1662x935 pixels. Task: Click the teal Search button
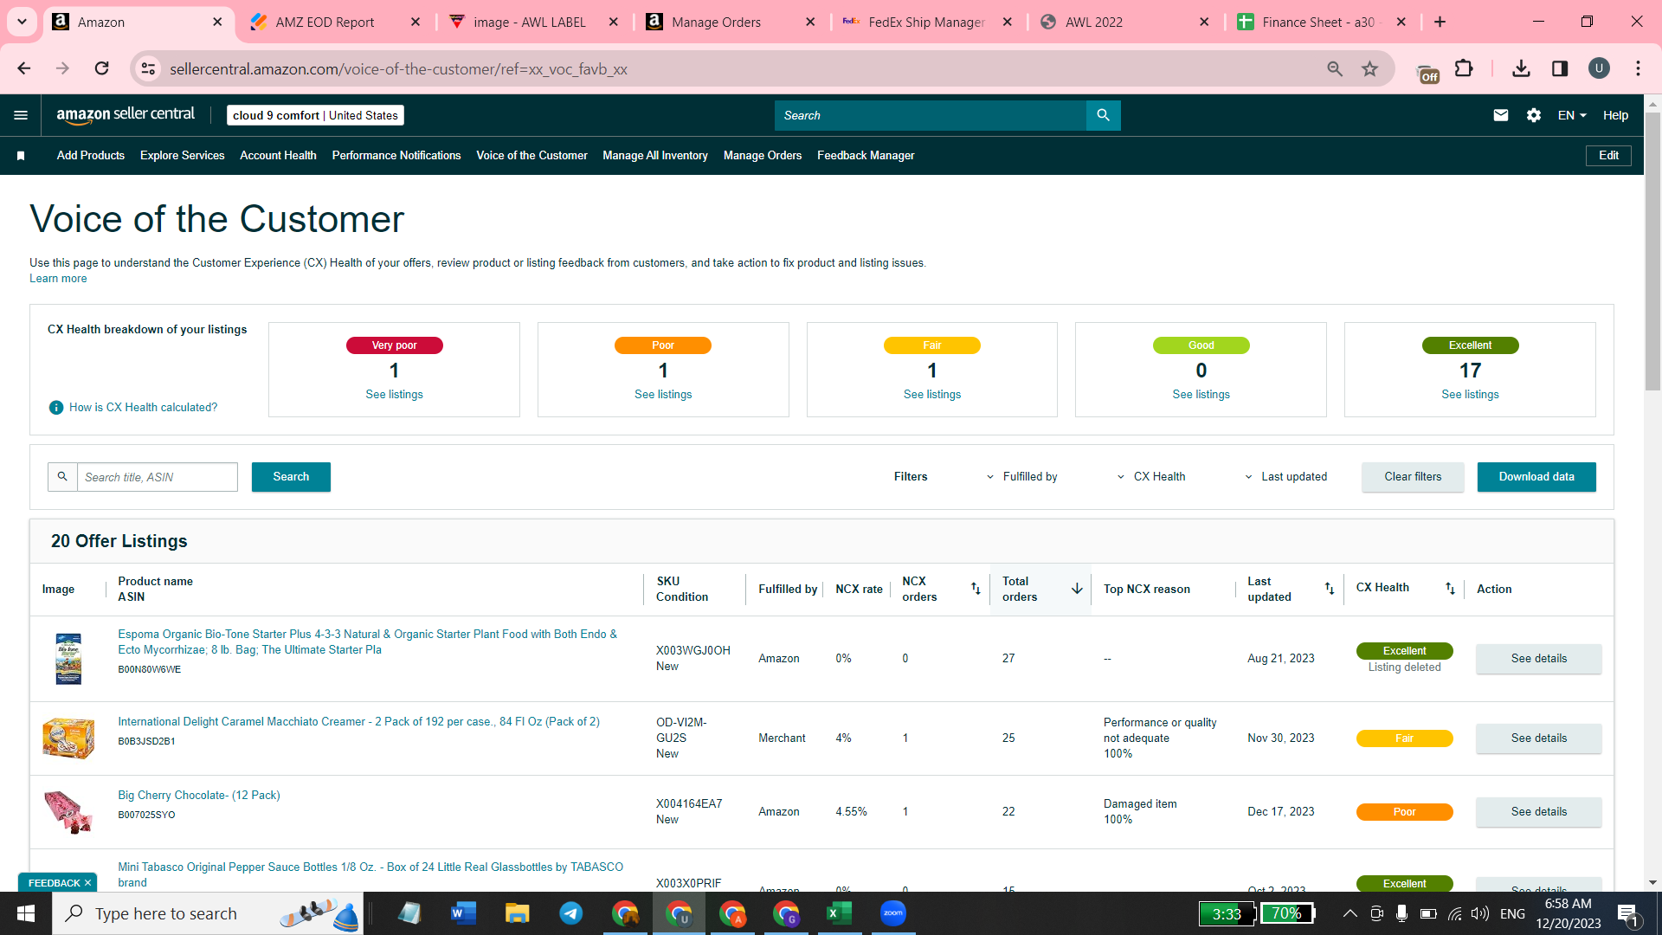291,477
